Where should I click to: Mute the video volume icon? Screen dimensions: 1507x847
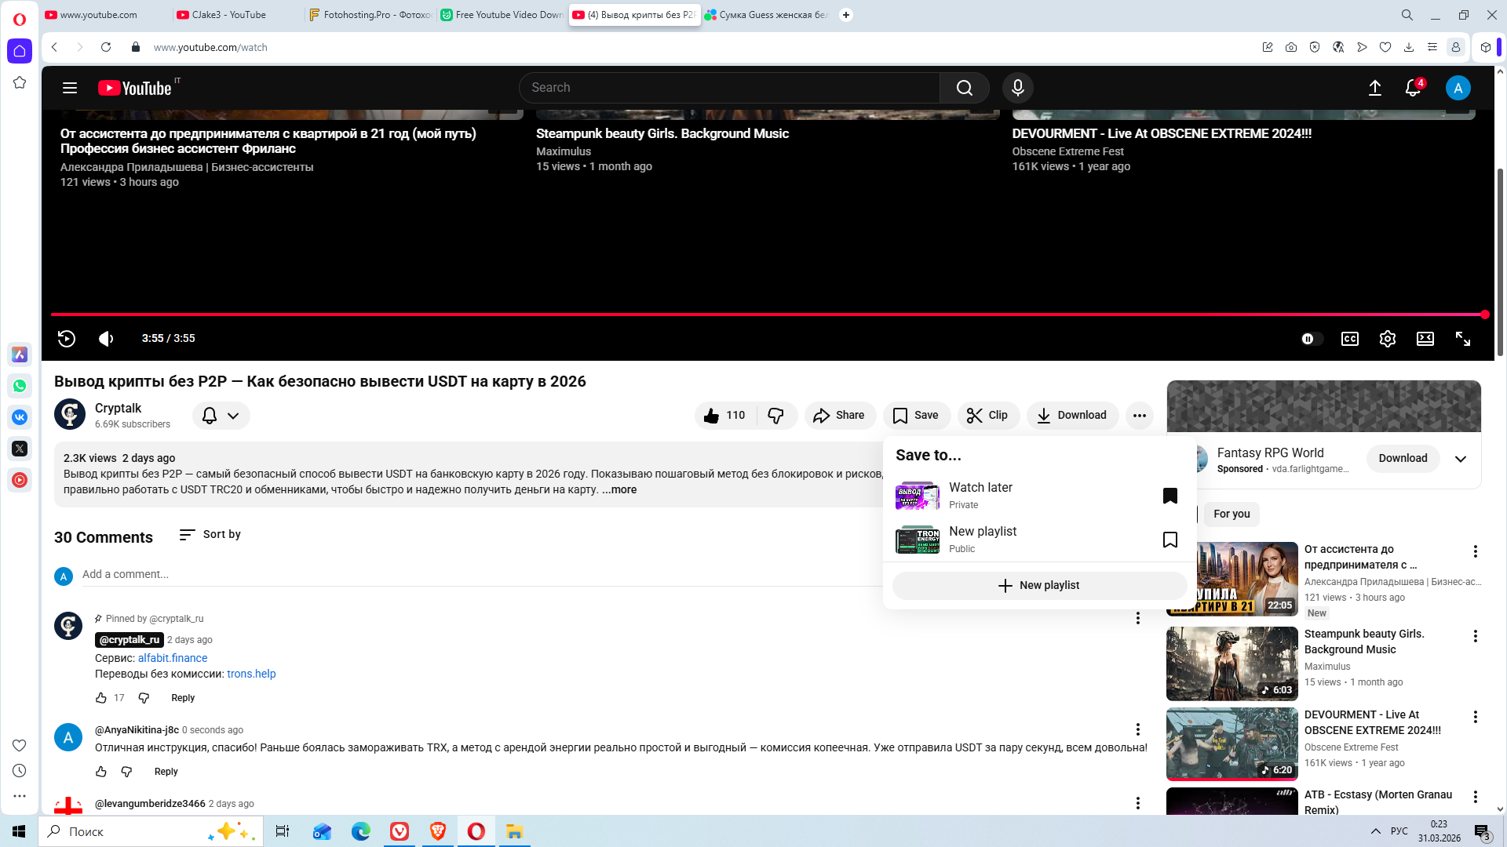tap(106, 339)
